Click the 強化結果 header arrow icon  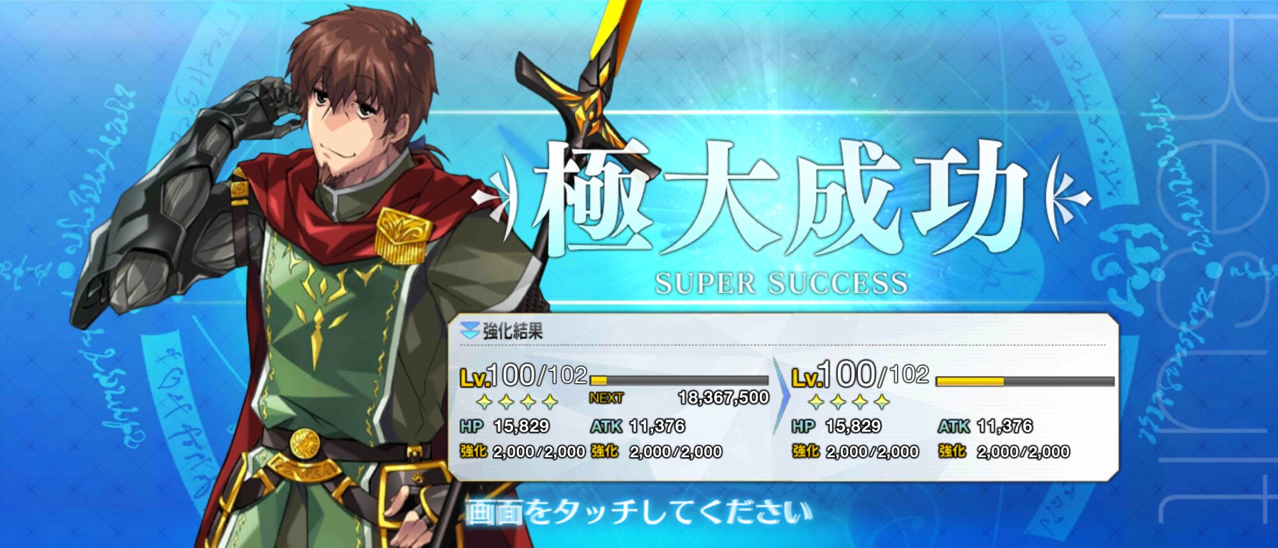click(x=470, y=331)
